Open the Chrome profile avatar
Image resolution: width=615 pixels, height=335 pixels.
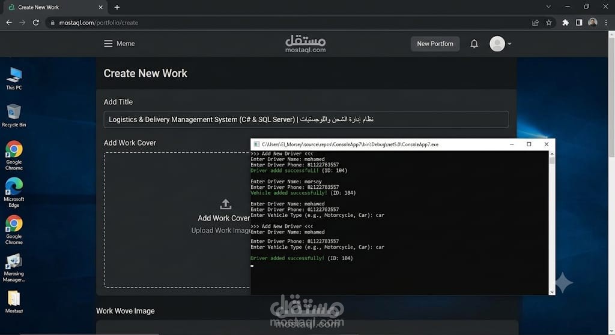(x=593, y=22)
